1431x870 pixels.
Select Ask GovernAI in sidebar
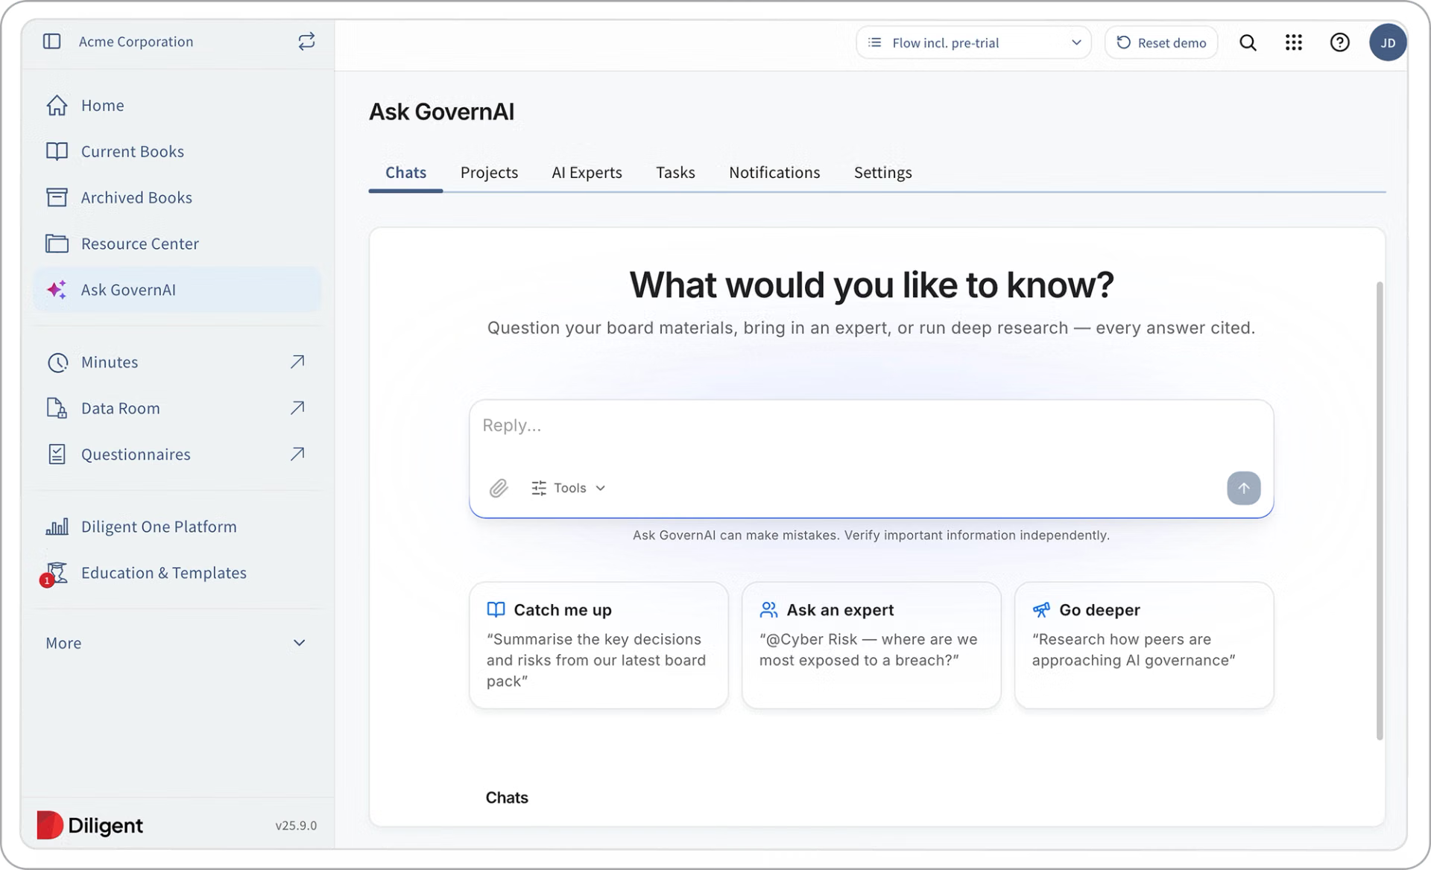177,290
